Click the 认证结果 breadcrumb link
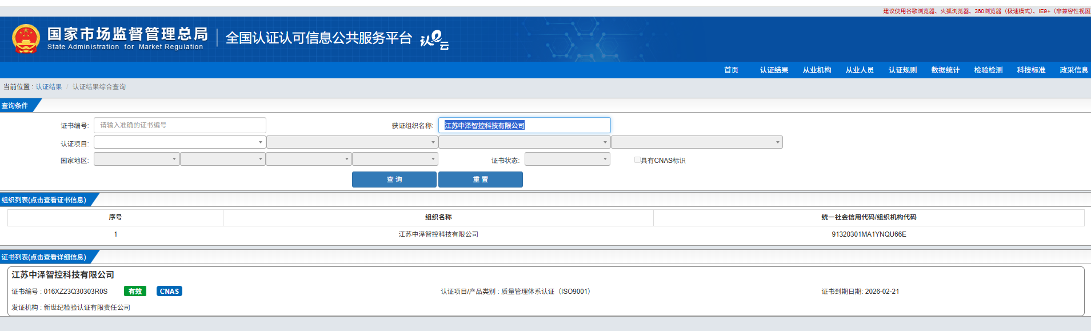1091x331 pixels. click(x=49, y=87)
